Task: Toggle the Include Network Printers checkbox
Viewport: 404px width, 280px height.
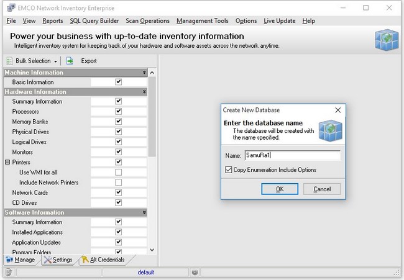Action: coord(118,183)
